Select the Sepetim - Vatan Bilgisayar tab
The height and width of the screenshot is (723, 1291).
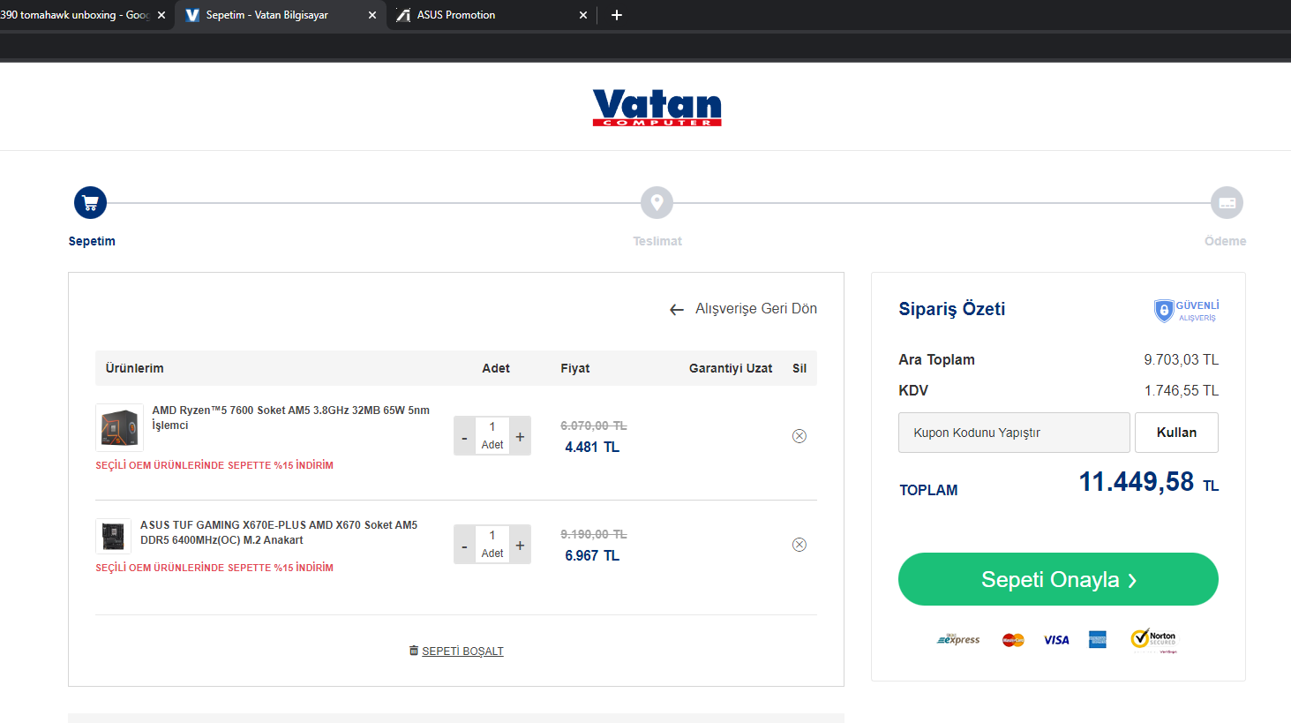[280, 15]
